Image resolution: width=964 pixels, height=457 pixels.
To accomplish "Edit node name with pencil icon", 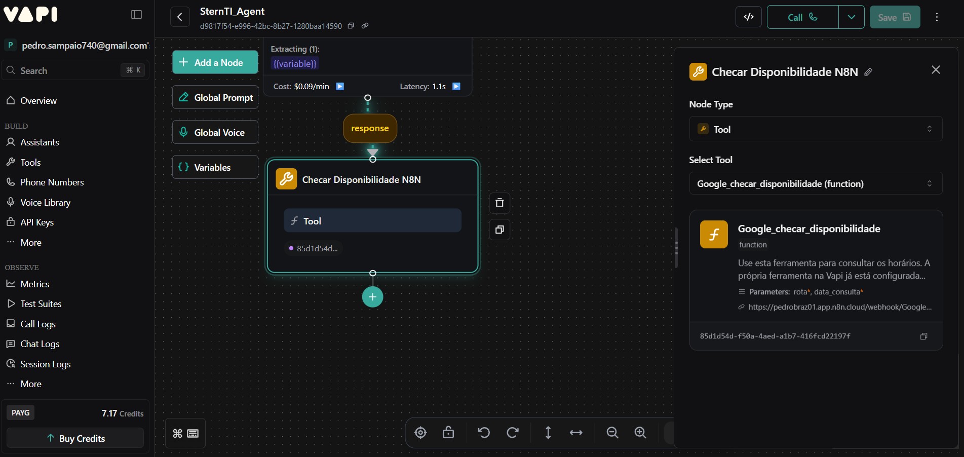I will click(868, 72).
